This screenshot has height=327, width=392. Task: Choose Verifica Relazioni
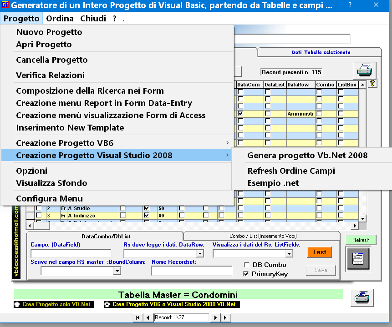coord(50,75)
